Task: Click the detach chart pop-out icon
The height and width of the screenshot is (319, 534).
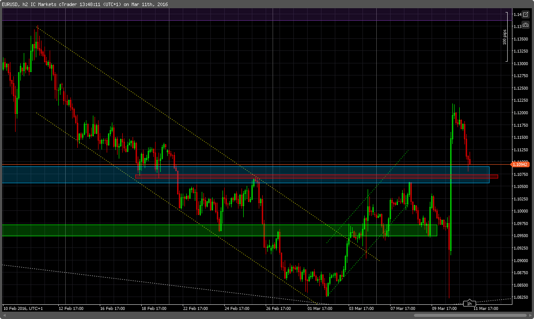Action: tap(525, 15)
